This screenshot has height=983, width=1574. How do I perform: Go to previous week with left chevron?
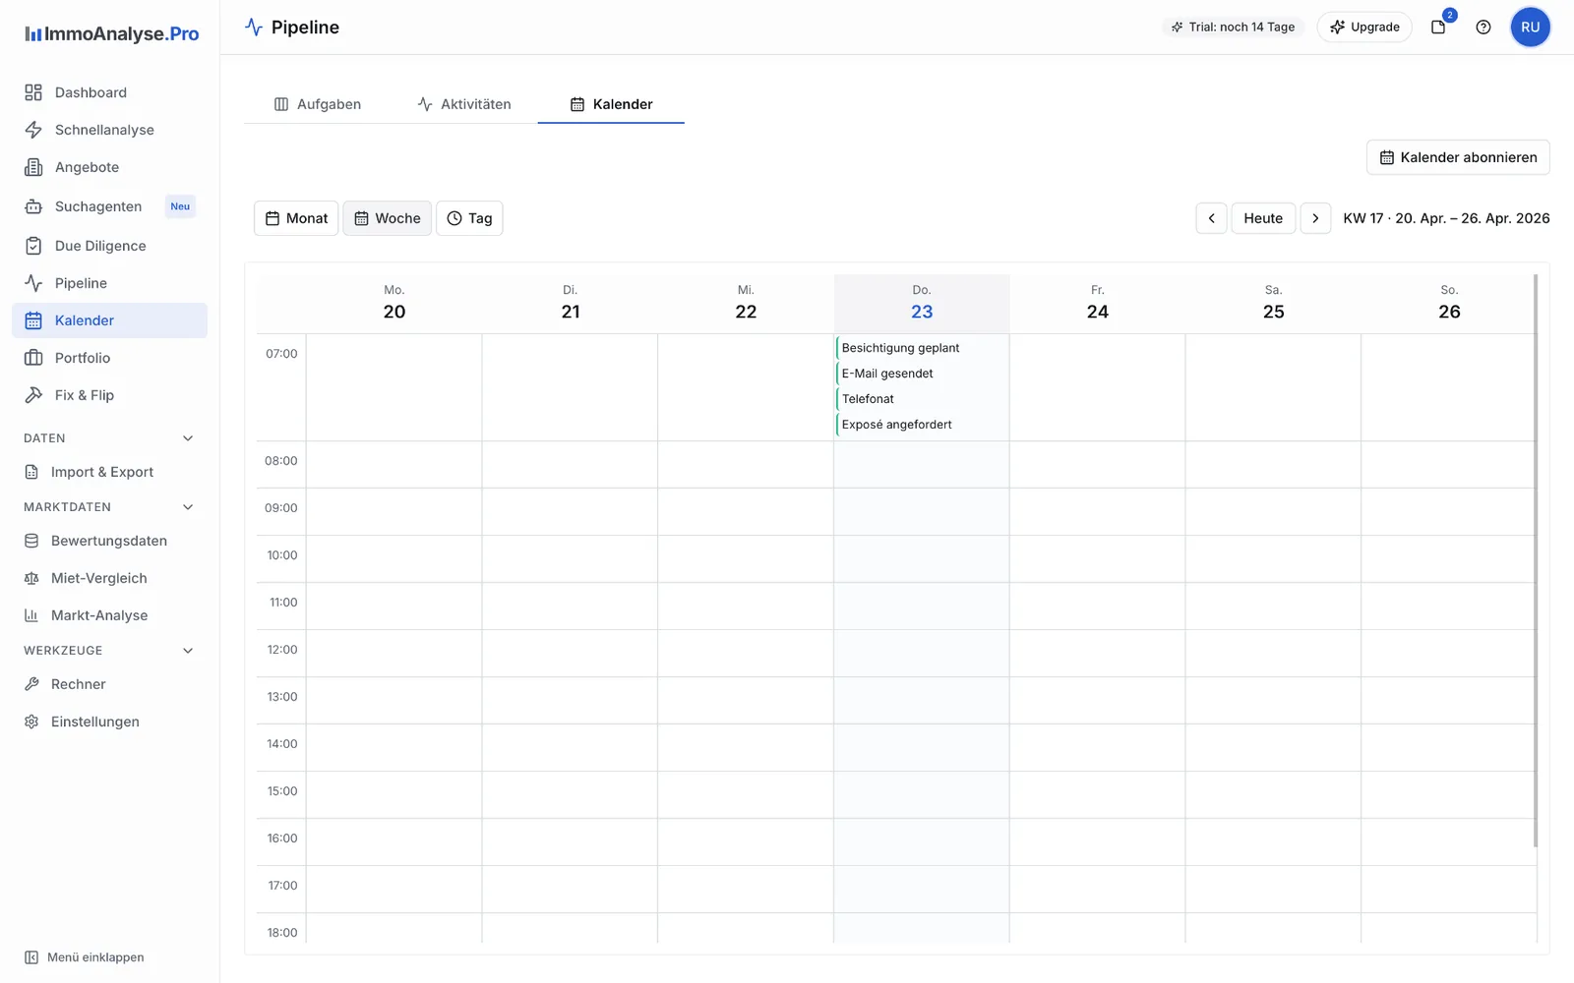pos(1211,218)
